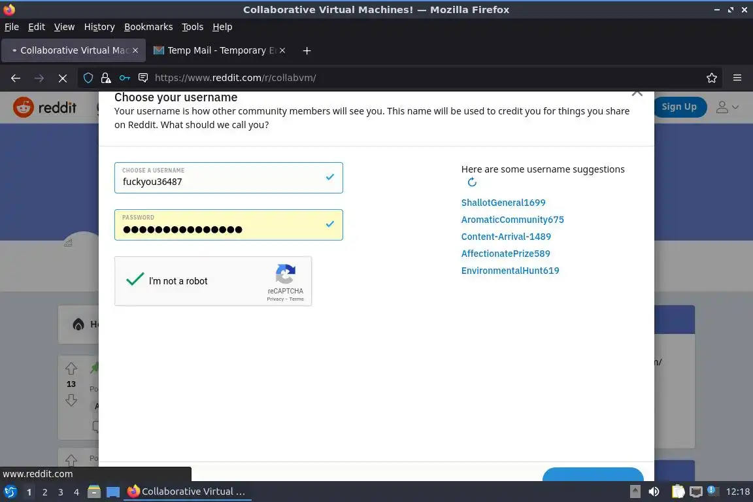Switch to workspace 3
This screenshot has width=753, height=502.
pyautogui.click(x=61, y=492)
